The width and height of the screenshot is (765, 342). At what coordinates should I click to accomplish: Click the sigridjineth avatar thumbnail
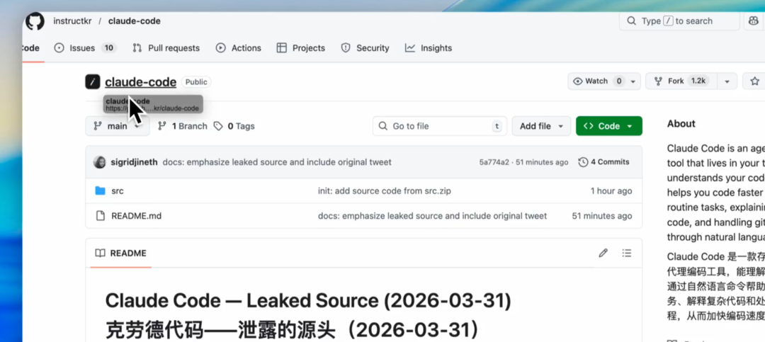pos(100,162)
